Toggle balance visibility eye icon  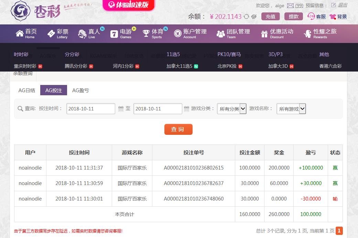tap(254, 17)
